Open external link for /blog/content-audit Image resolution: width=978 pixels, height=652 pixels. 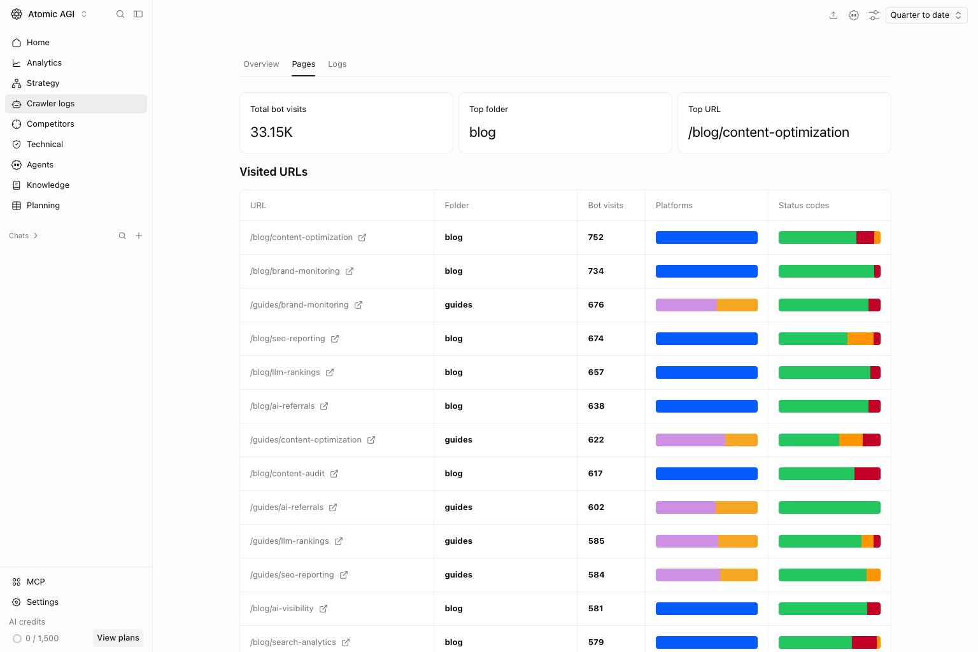[x=334, y=474]
